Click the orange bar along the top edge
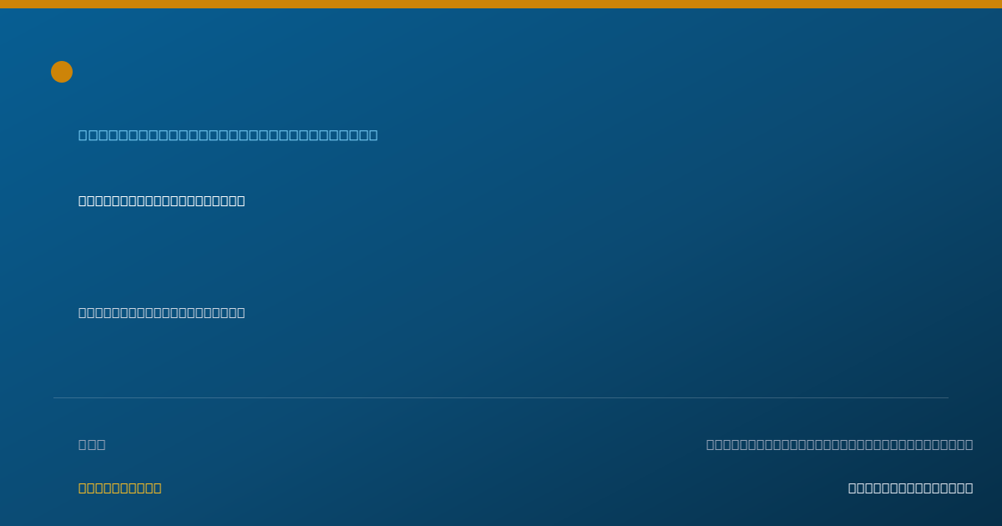Image resolution: width=1002 pixels, height=526 pixels. [501, 4]
